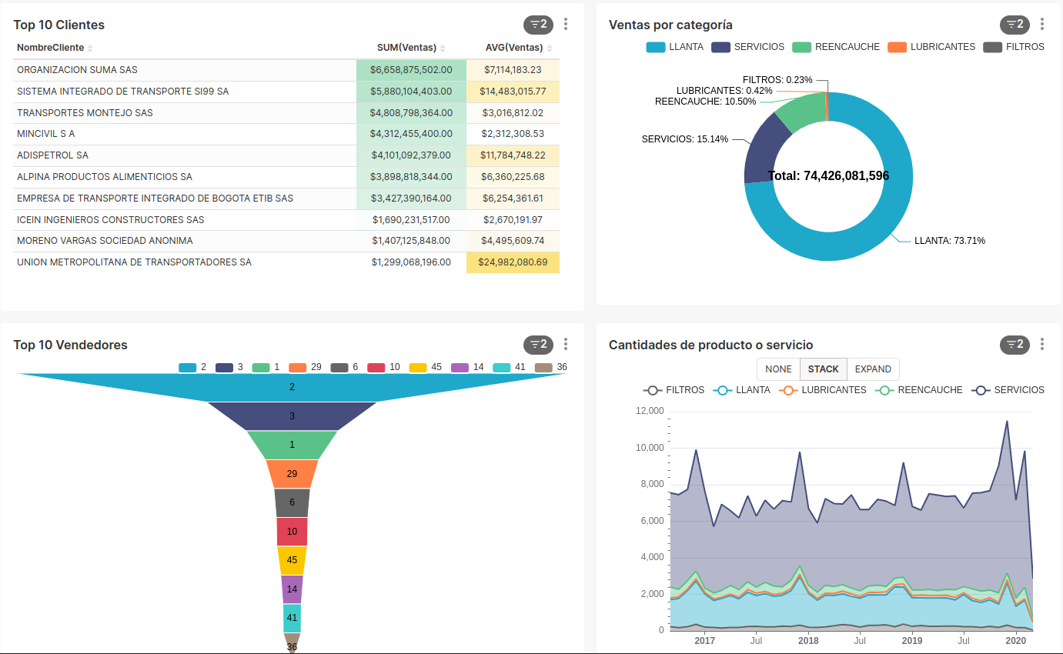Click the Total: 74,426,081,596 center text

point(828,176)
